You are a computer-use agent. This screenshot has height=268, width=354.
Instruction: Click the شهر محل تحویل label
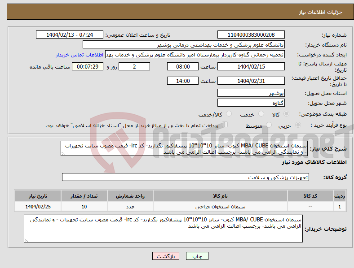(327, 103)
